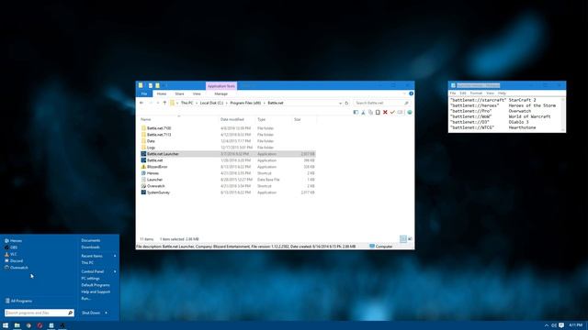588x330 pixels.
Task: Switch to large icons view in Explorer
Action: point(410,238)
